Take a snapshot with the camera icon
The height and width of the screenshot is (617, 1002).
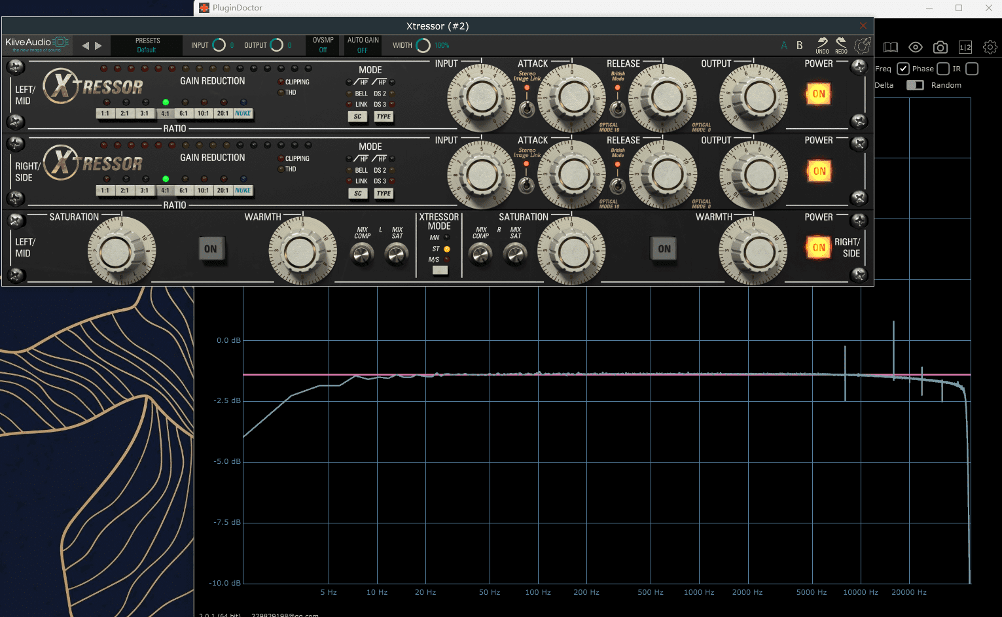pos(940,47)
